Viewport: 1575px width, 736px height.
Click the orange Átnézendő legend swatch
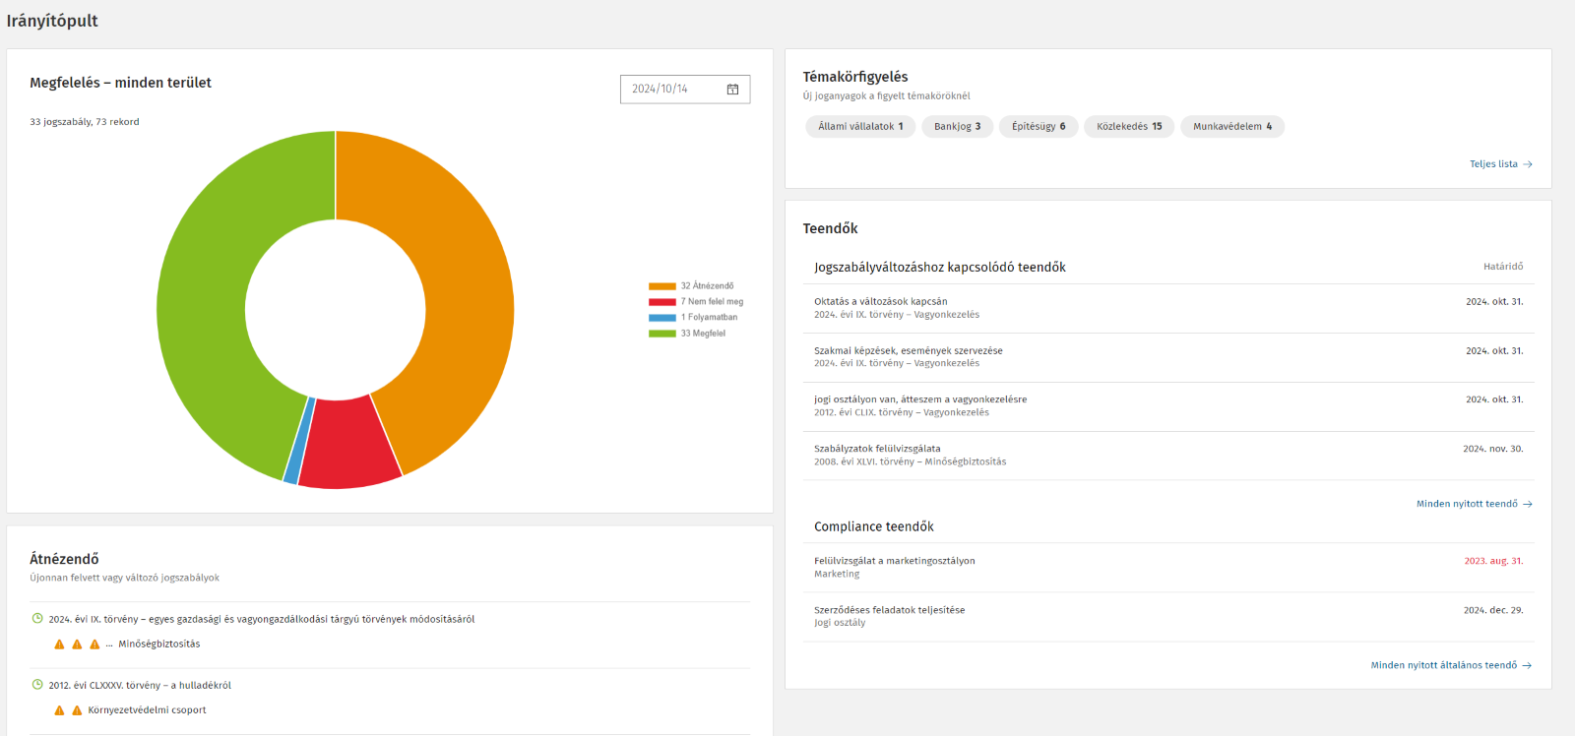tap(661, 286)
